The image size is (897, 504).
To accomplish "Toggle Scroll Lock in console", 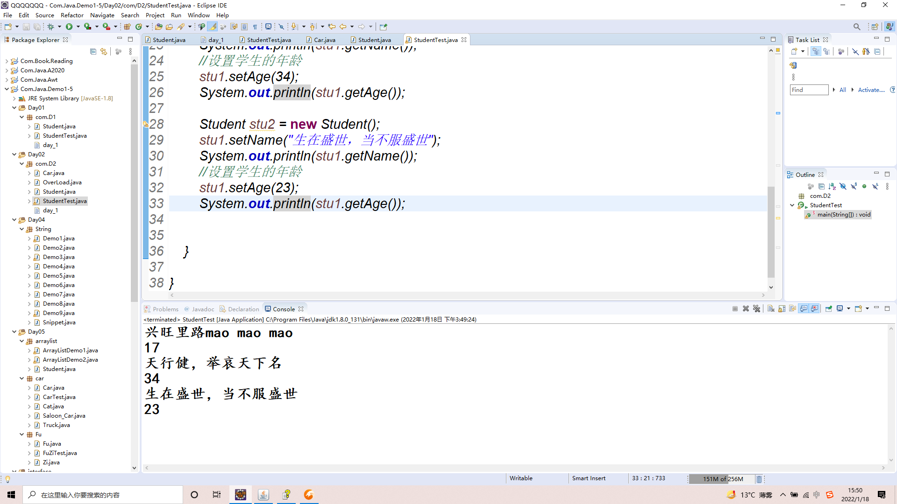I will pyautogui.click(x=782, y=308).
